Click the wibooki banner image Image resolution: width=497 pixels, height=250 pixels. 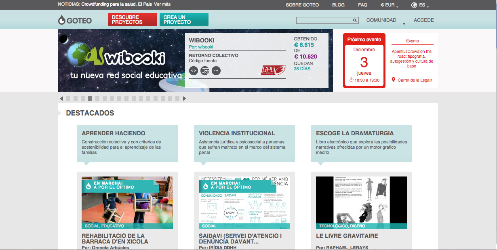click(122, 61)
